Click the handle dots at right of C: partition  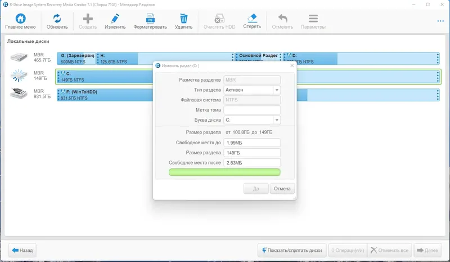pos(438,77)
